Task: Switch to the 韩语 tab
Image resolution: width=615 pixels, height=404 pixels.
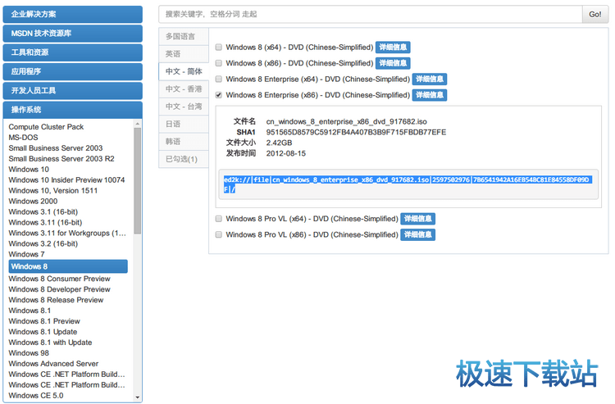Action: tap(184, 142)
